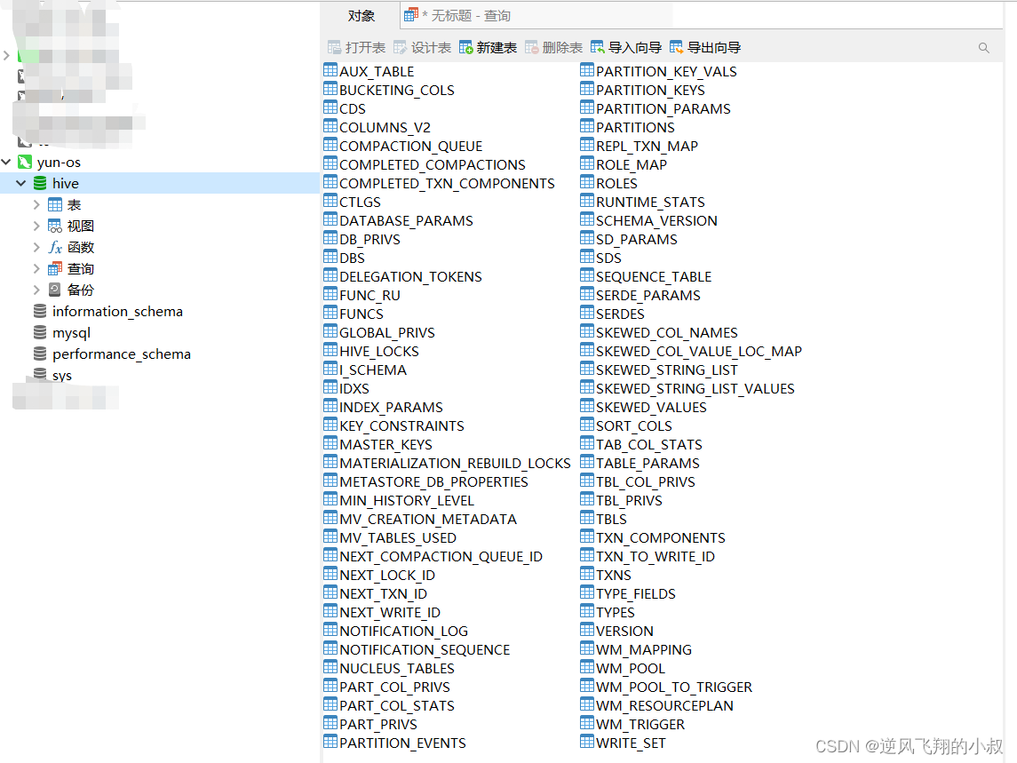Click the 备份 backup icon in tree
This screenshot has height=763, width=1017.
pyautogui.click(x=55, y=290)
